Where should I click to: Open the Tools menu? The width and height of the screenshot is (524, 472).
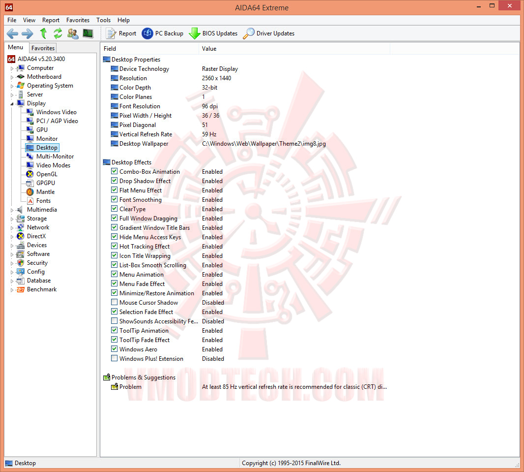click(x=103, y=20)
